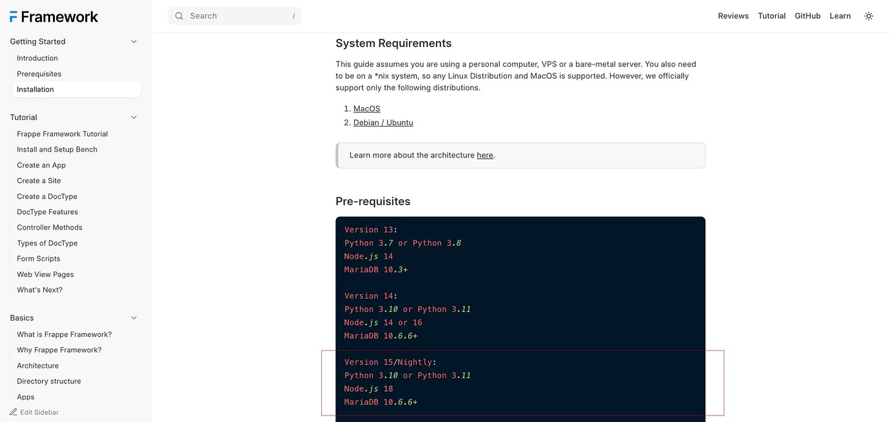
Task: Open the Learn menu item
Action: (x=840, y=15)
